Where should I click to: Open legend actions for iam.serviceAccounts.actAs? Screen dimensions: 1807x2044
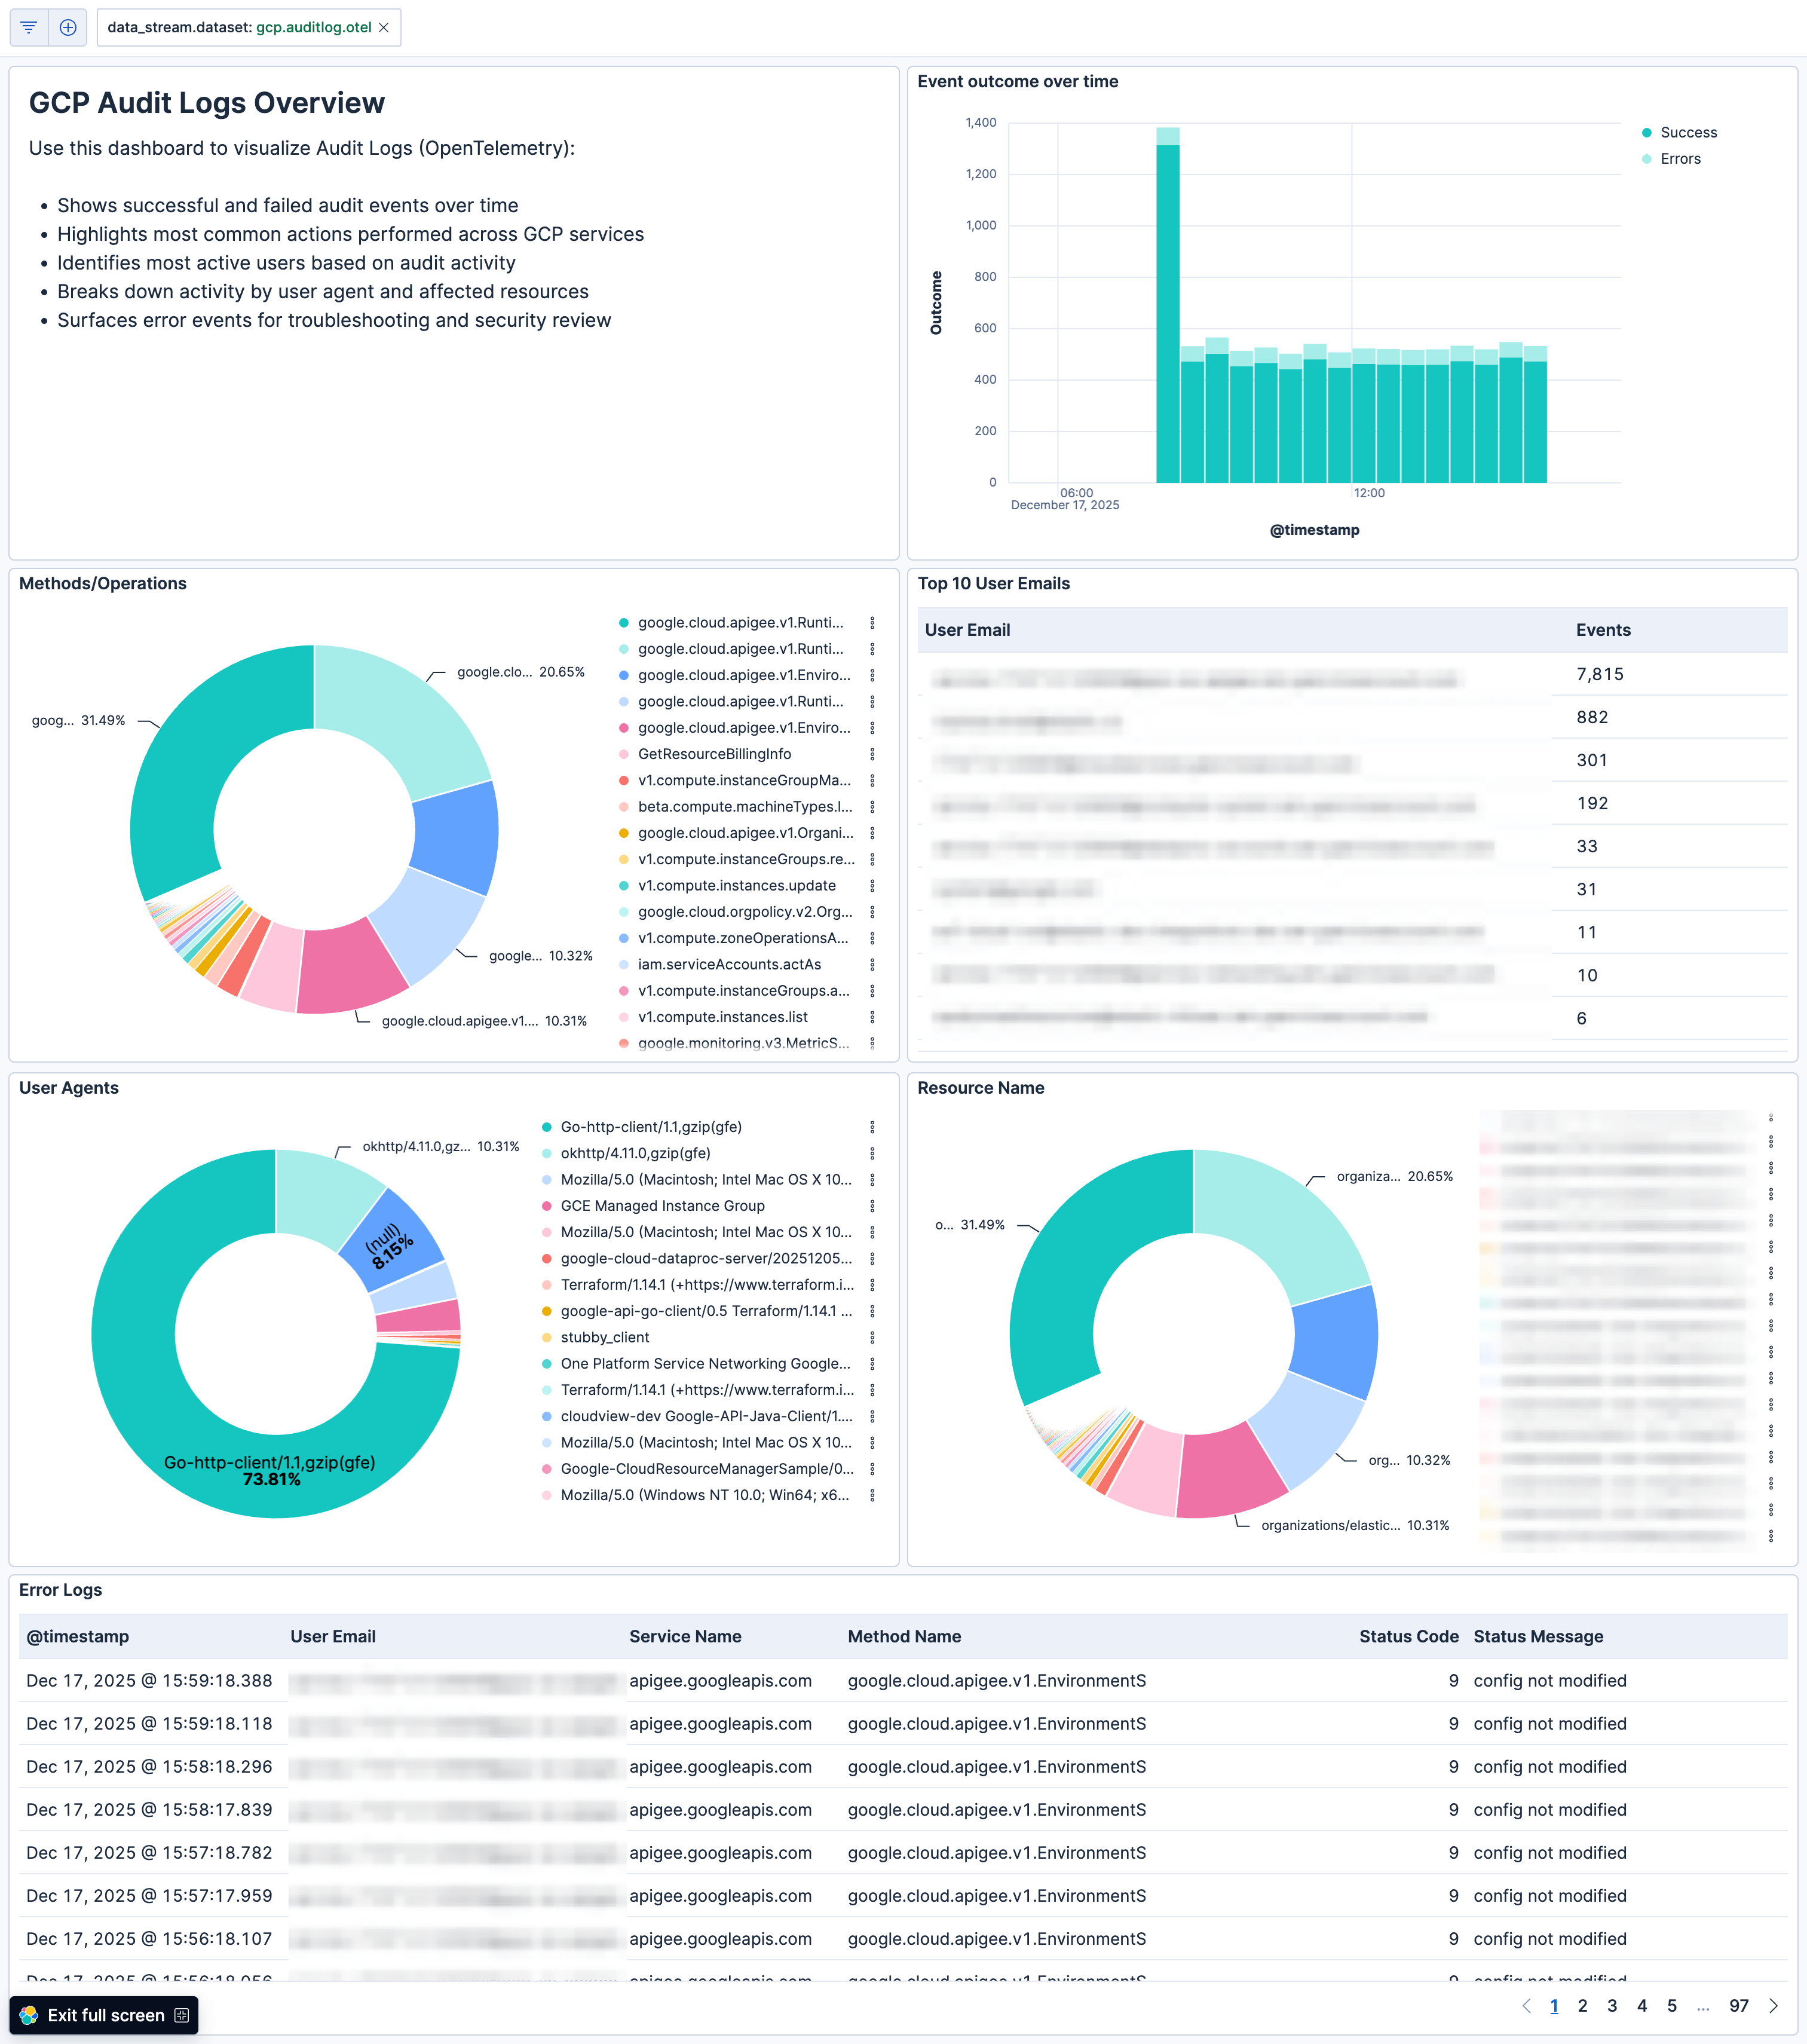(x=874, y=964)
